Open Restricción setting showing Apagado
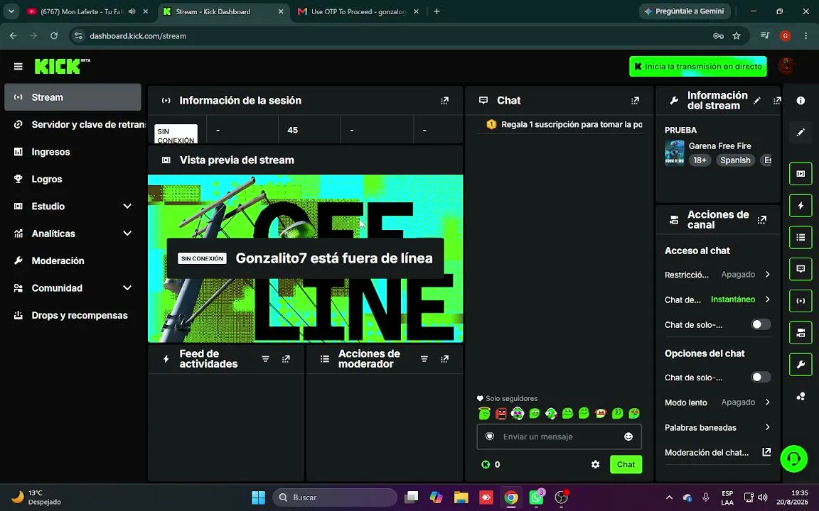Screen dimensions: 819x511 coord(717,274)
